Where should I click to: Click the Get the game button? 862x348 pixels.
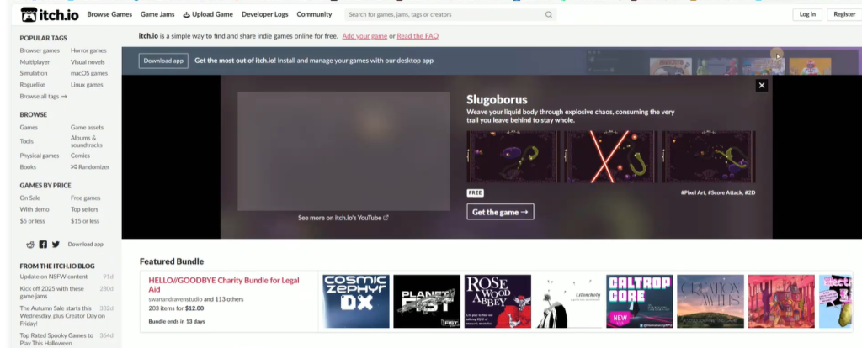coord(501,212)
